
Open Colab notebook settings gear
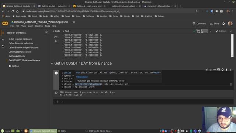coord(223,24)
